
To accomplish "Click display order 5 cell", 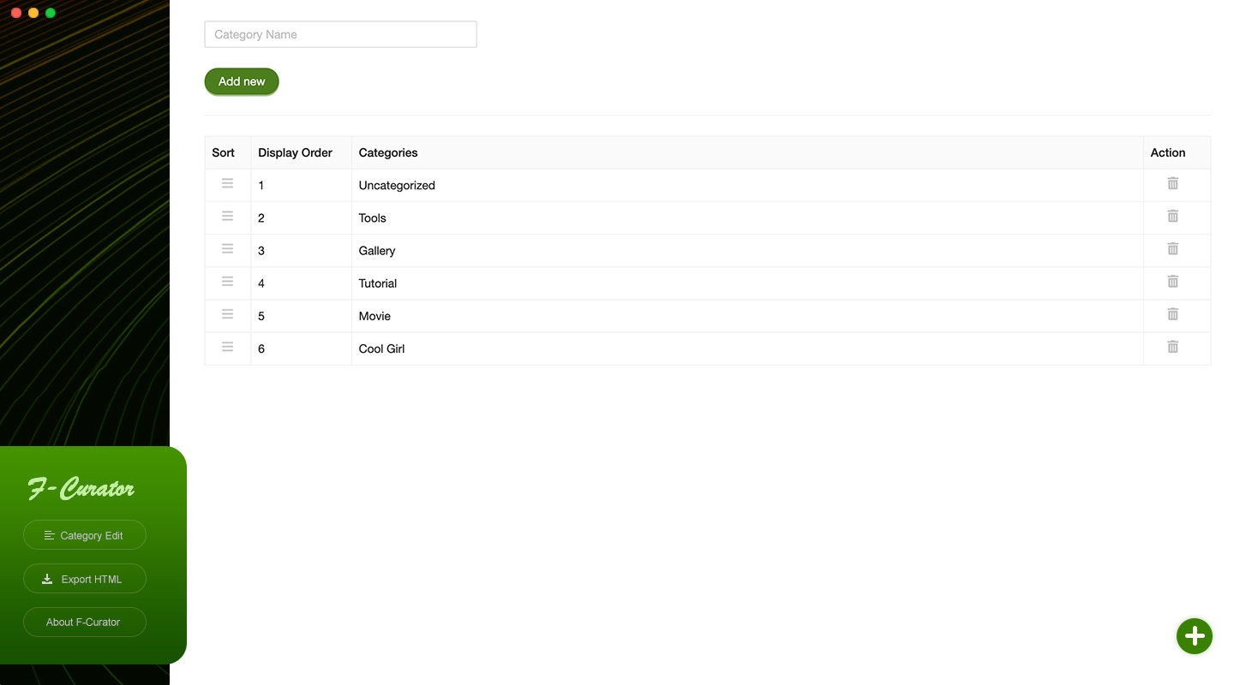I will 301,316.
